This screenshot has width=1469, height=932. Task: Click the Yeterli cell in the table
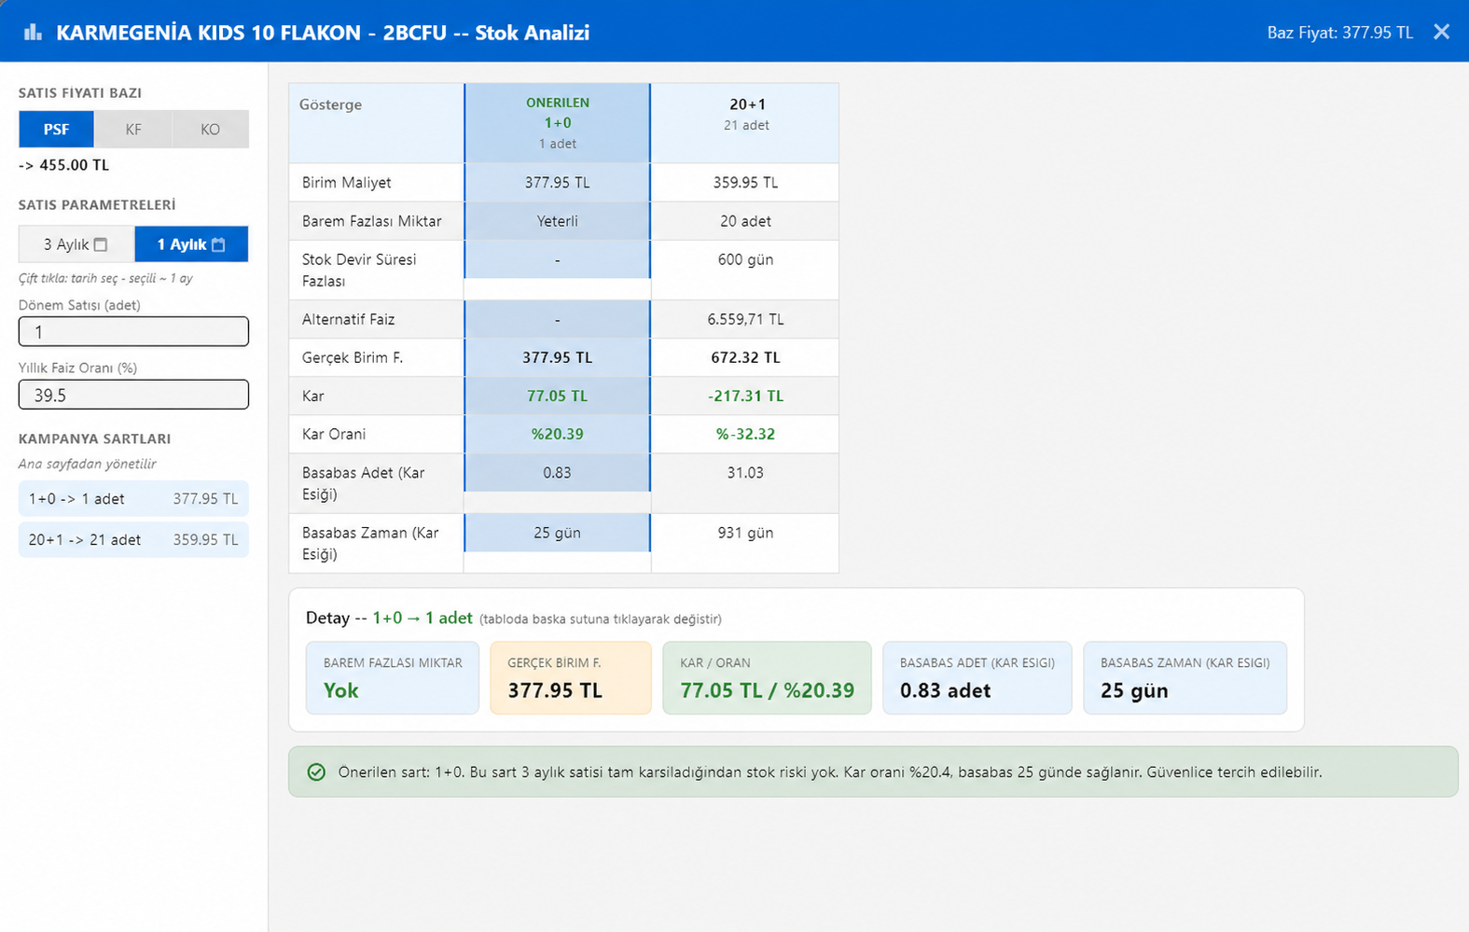[558, 221]
